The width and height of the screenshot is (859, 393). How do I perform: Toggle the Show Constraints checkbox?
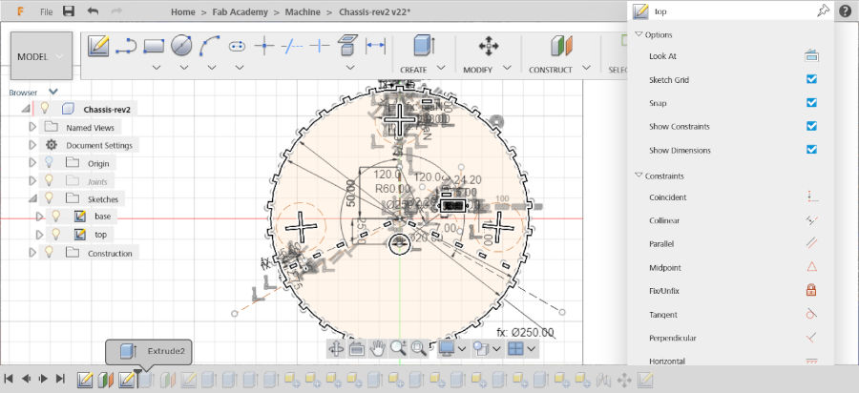click(x=811, y=126)
